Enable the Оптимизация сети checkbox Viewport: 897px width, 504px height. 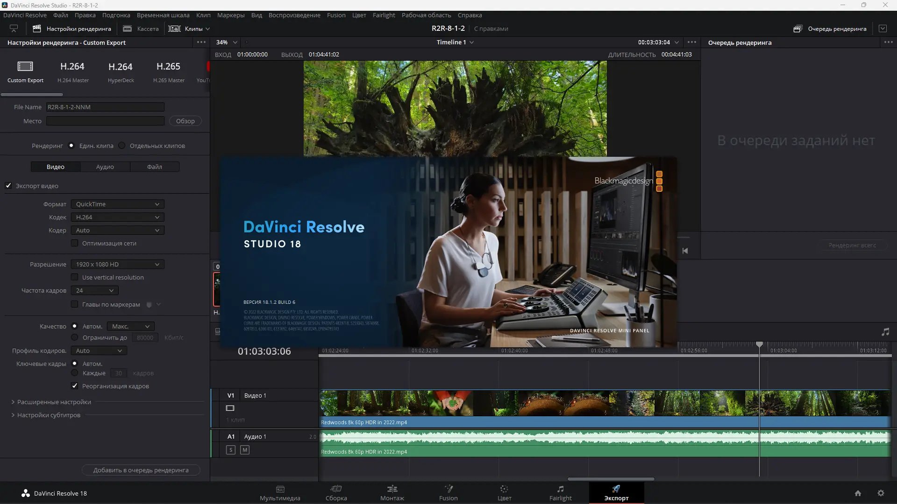75,243
